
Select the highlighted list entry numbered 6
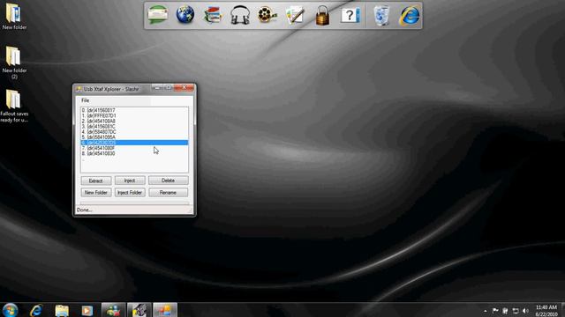[x=134, y=143]
